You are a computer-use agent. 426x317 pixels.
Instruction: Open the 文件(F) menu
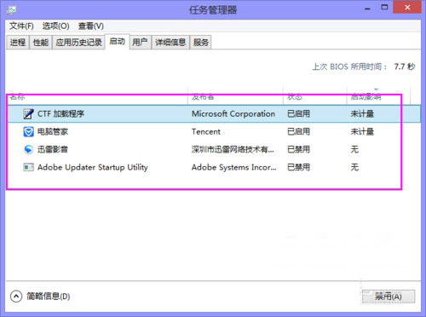[21, 26]
